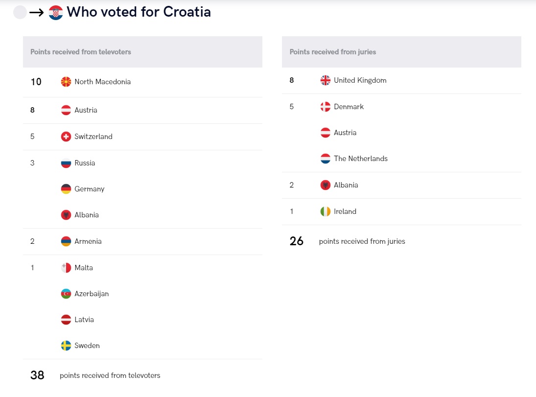
Task: Click the Croatia flag icon in heading
Action: click(x=56, y=13)
